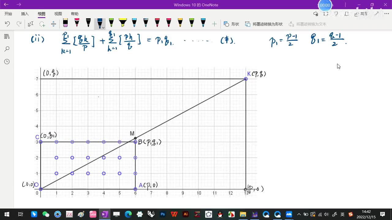Switch to the 开始 tab
The image size is (392, 220).
[x=8, y=14]
